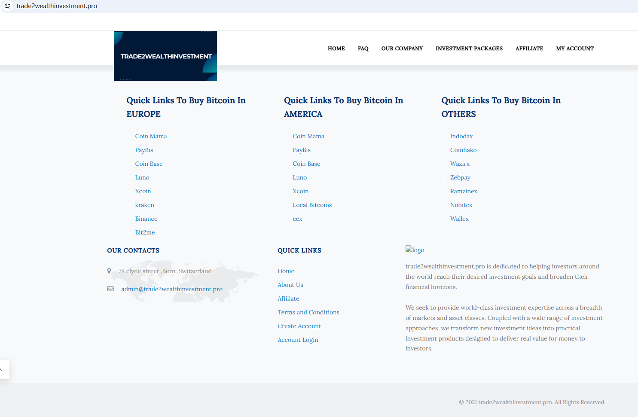Open the FAQ menu item
Screen dimensions: 638x417
coord(363,49)
